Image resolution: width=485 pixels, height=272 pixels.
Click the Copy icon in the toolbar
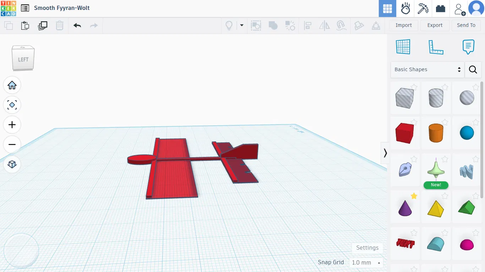pos(8,25)
